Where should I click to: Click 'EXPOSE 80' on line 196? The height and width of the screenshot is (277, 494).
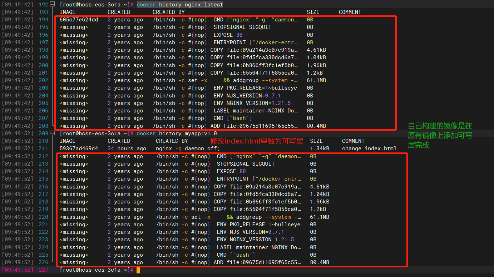coord(228,35)
